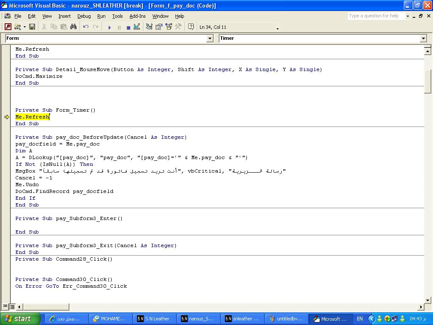Open the Toolbox hammer-and-wrench icon
Viewport: 433px width, 325px height.
[178, 27]
